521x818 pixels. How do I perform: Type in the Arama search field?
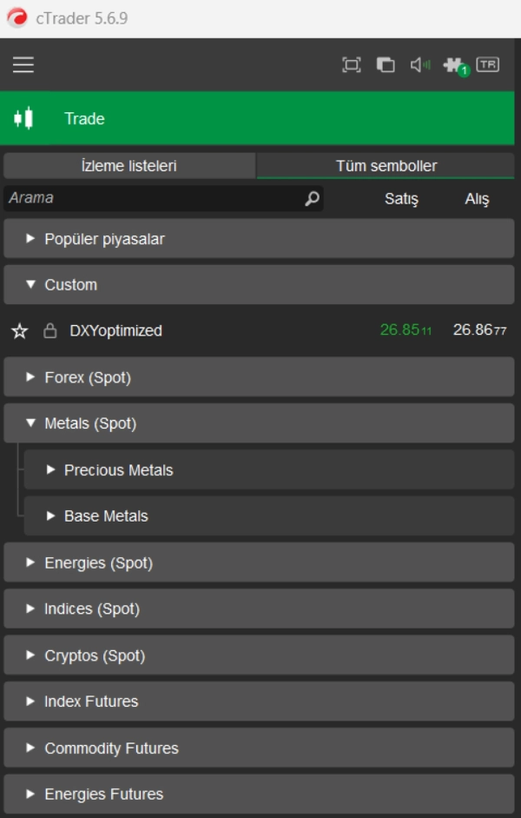point(152,198)
